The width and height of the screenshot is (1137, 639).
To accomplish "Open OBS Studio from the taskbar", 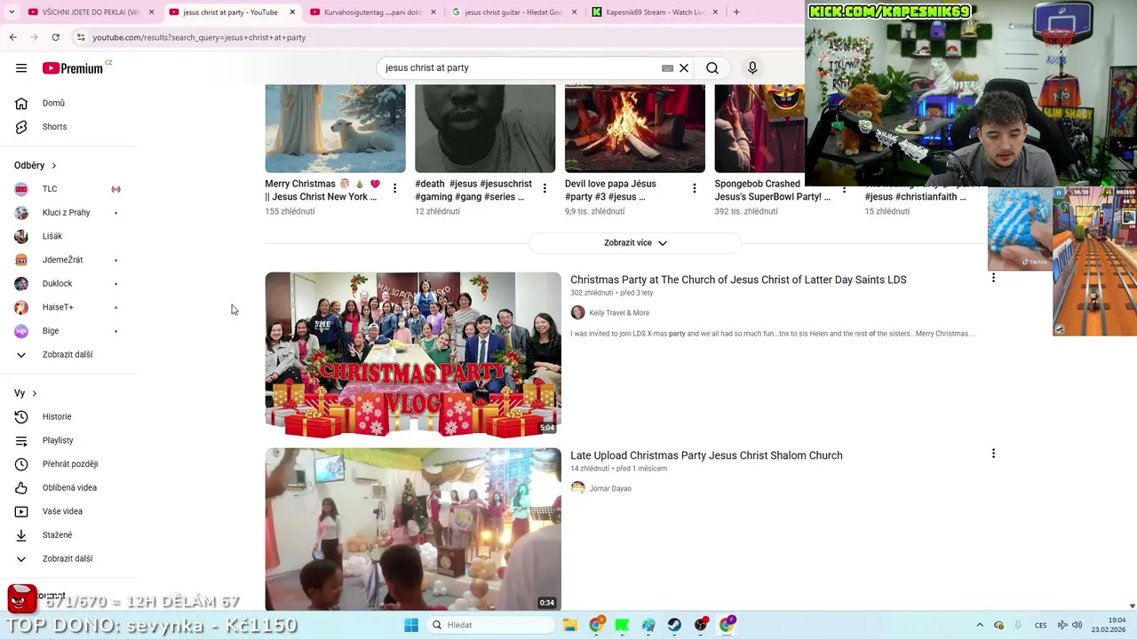I will (701, 625).
